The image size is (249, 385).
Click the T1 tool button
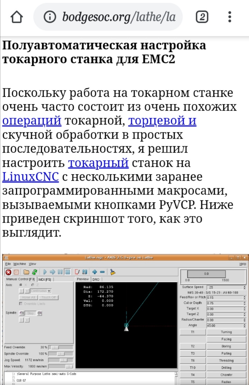[193, 332]
